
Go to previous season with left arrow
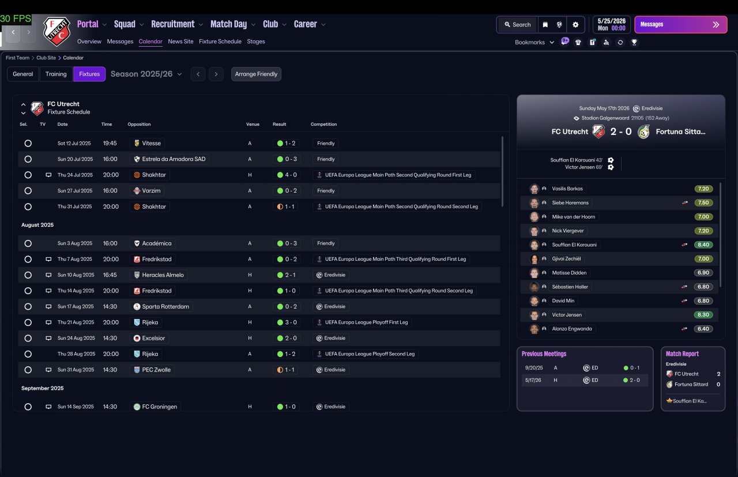198,74
